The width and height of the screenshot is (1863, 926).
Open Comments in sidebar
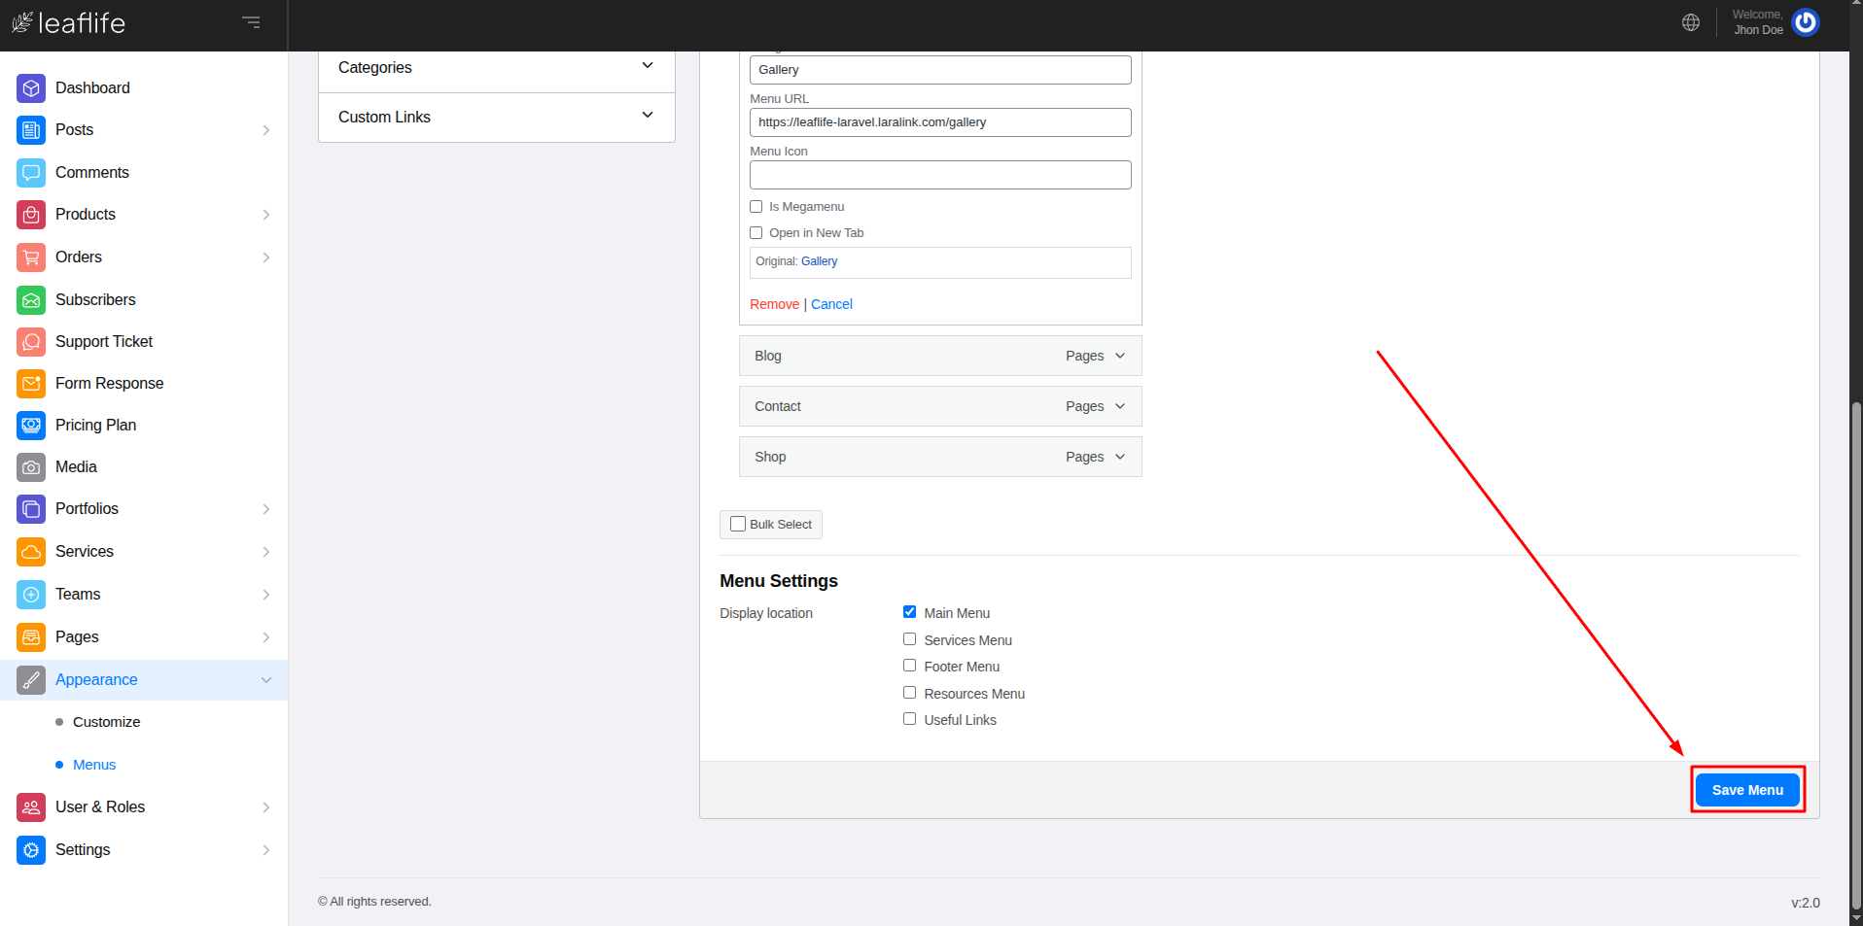tap(92, 173)
